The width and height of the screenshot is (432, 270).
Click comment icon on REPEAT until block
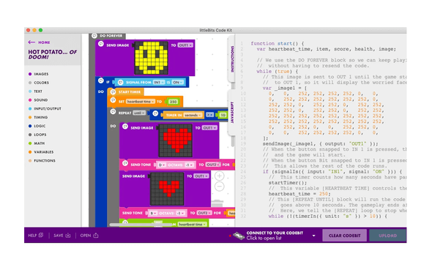click(x=113, y=111)
